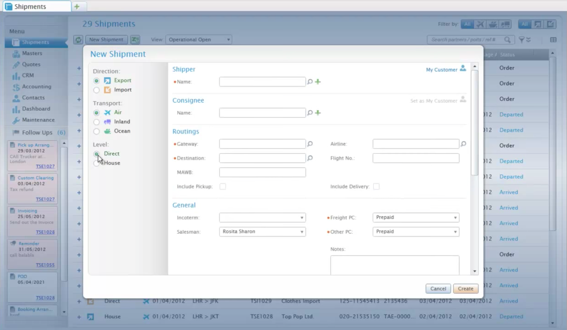The width and height of the screenshot is (567, 330).
Task: Click the search icon beside Shipper Name
Action: tap(310, 82)
